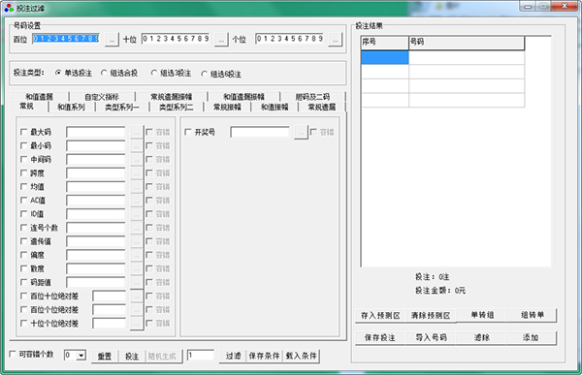Enable the 中间码 checkbox

pyautogui.click(x=23, y=160)
